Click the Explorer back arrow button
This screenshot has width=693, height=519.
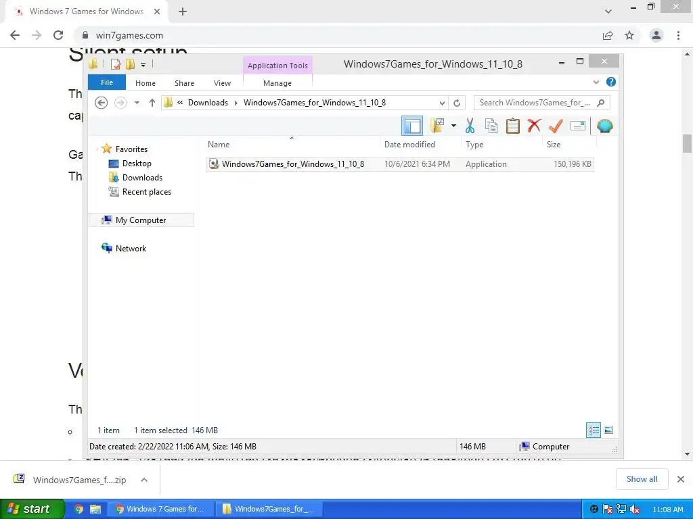(x=102, y=103)
